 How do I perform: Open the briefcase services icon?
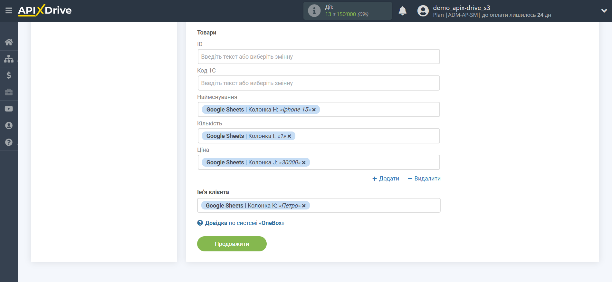[x=9, y=92]
